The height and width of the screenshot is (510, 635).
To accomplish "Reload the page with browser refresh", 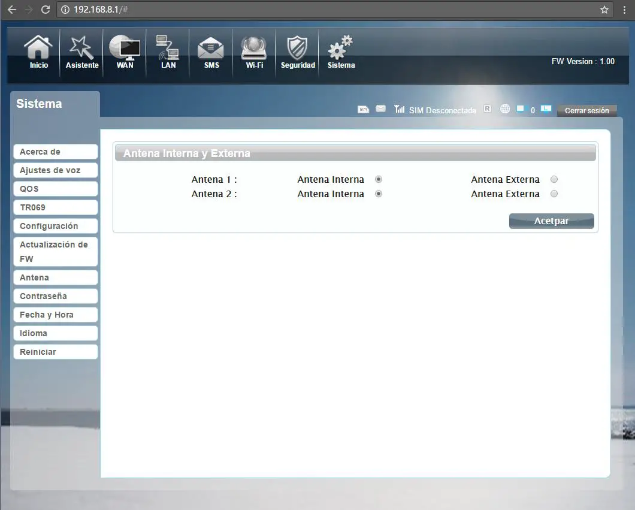I will click(46, 10).
